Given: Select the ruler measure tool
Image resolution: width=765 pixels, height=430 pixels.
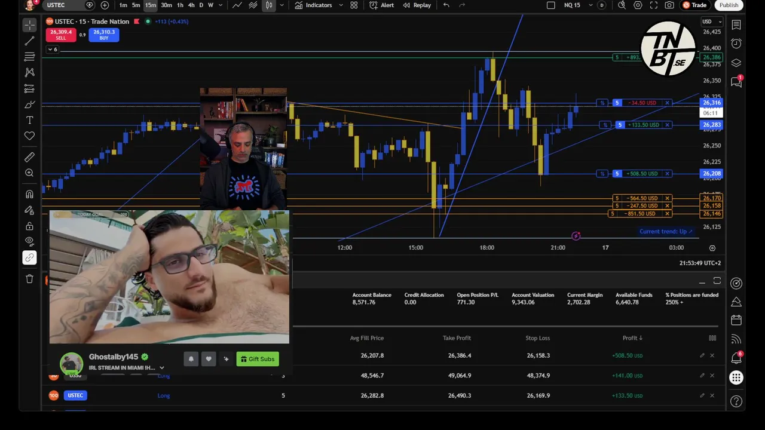Looking at the screenshot, I should coord(29,157).
